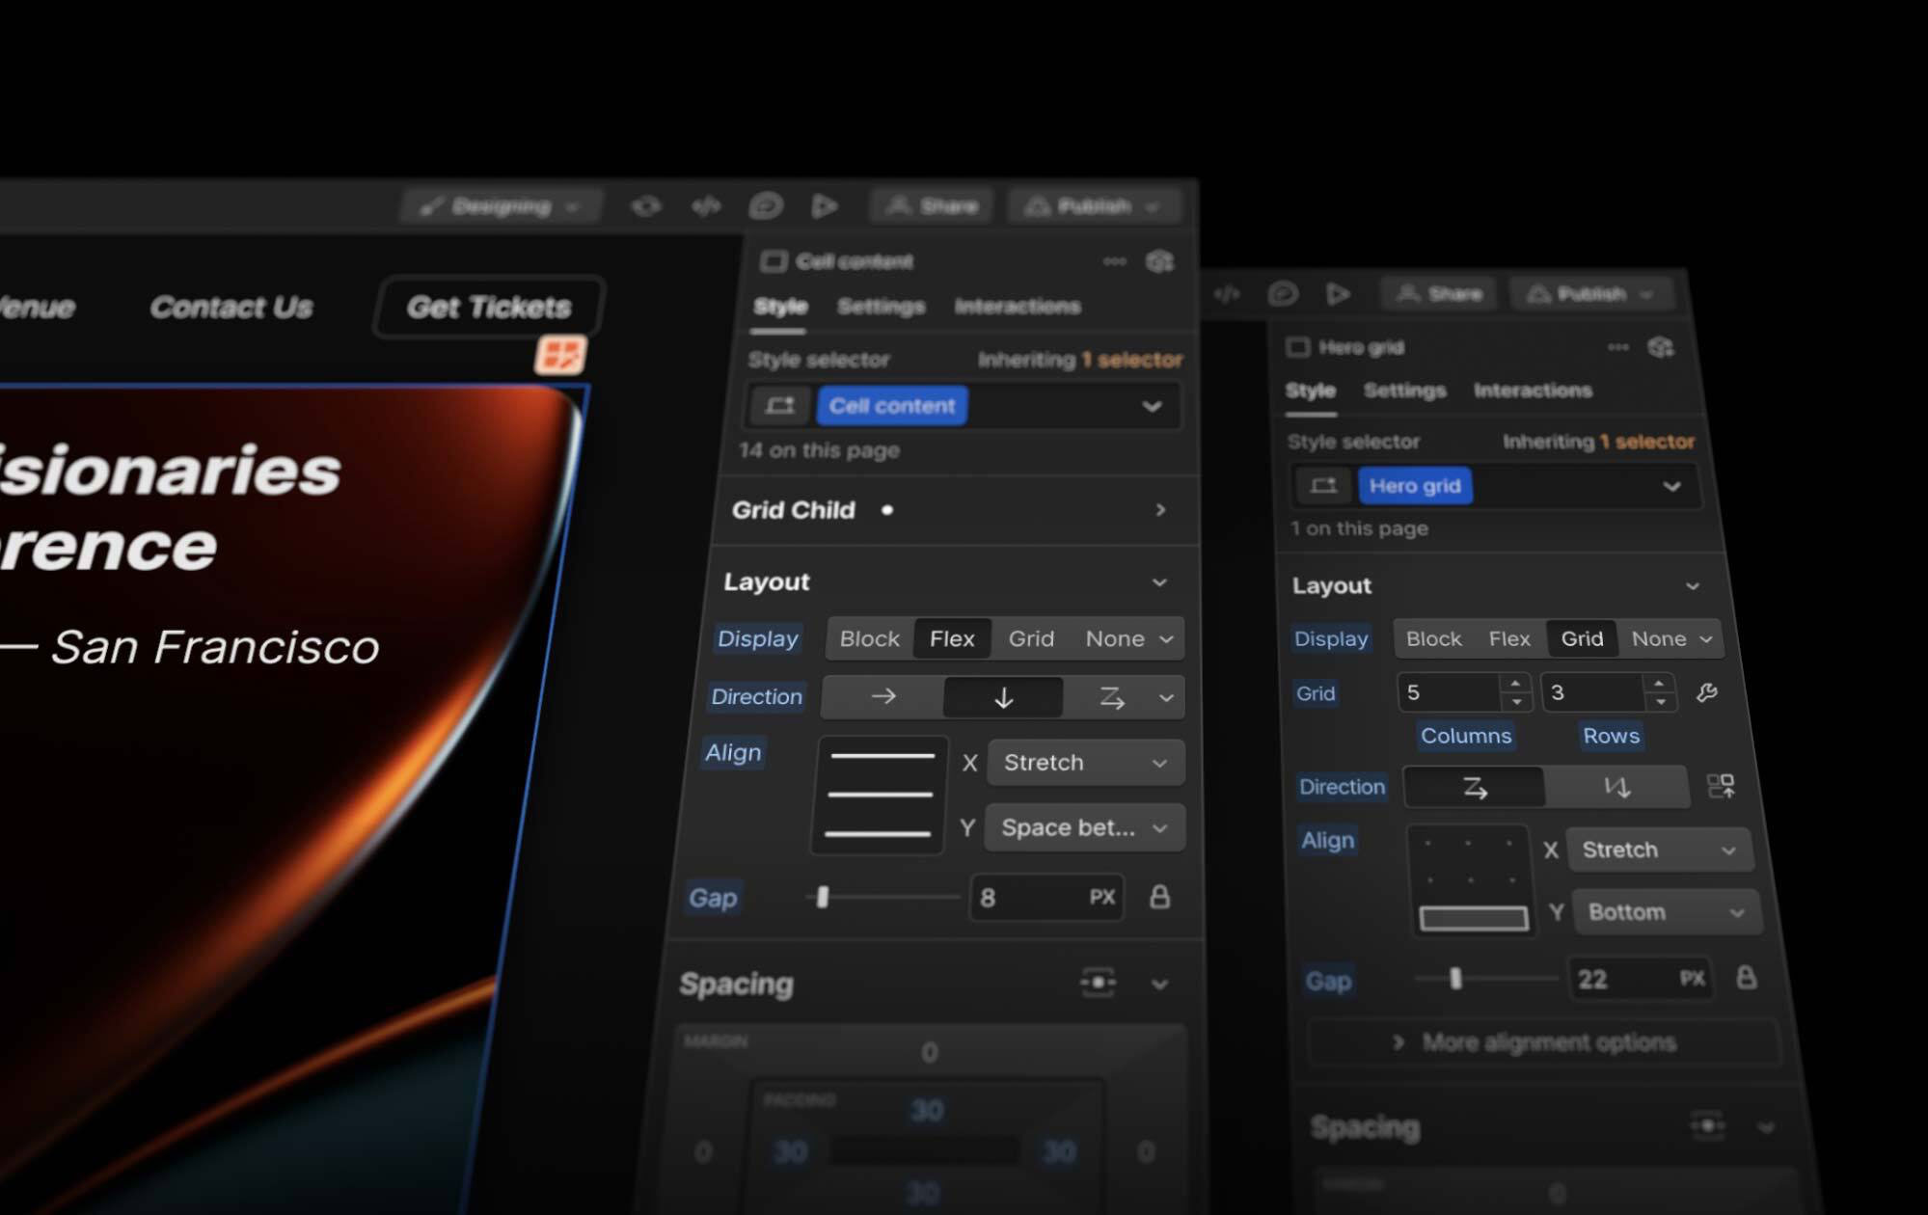Select the vertical down arrow Direction option
This screenshot has width=1928, height=1215.
coord(1003,697)
